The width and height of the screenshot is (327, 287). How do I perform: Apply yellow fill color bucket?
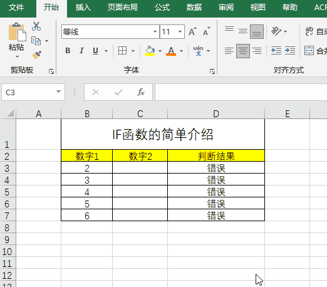click(150, 51)
